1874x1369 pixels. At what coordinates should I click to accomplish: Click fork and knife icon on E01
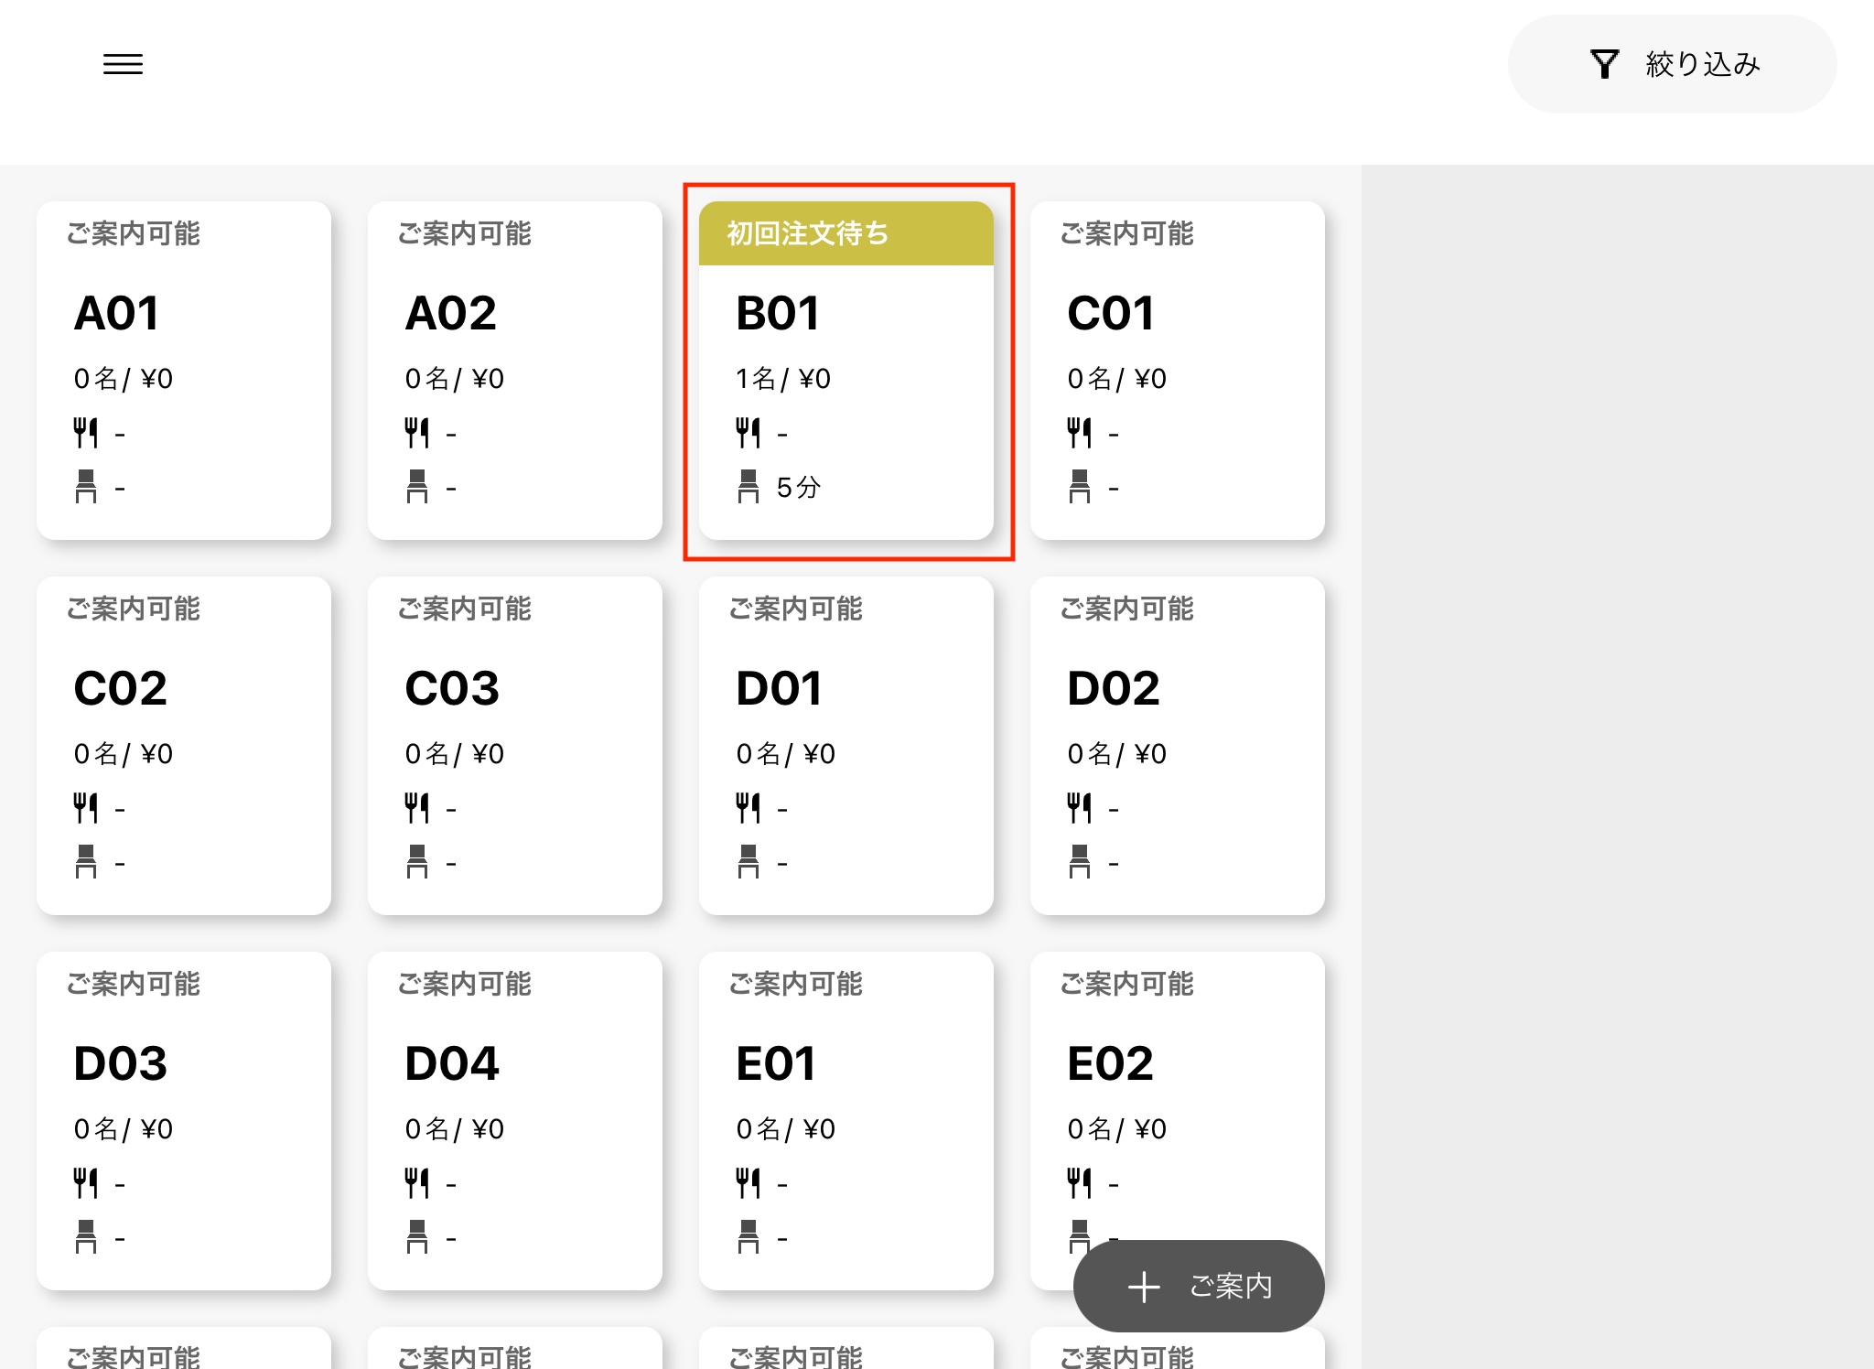pyautogui.click(x=748, y=1182)
